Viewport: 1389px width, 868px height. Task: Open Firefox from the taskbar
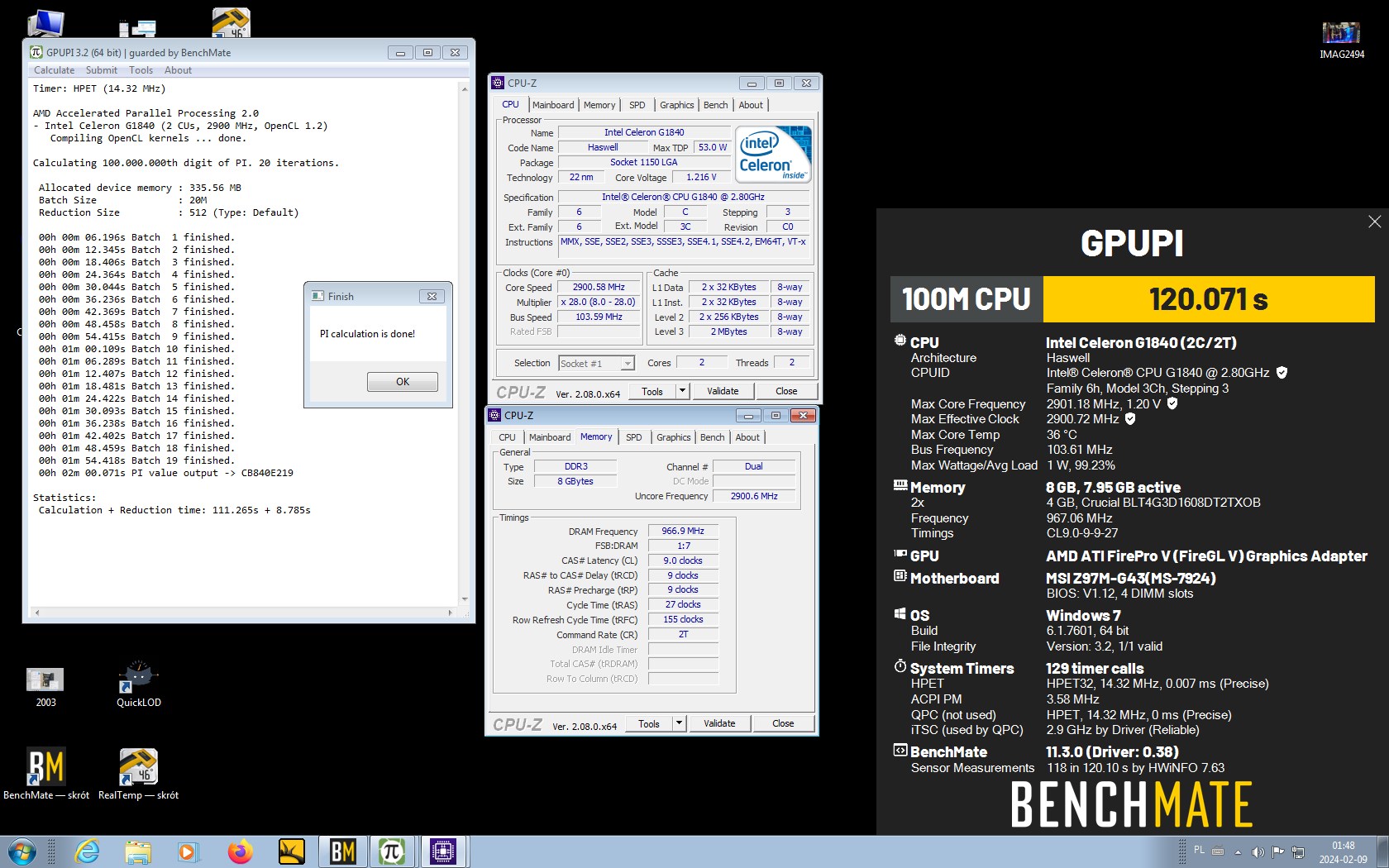[240, 851]
